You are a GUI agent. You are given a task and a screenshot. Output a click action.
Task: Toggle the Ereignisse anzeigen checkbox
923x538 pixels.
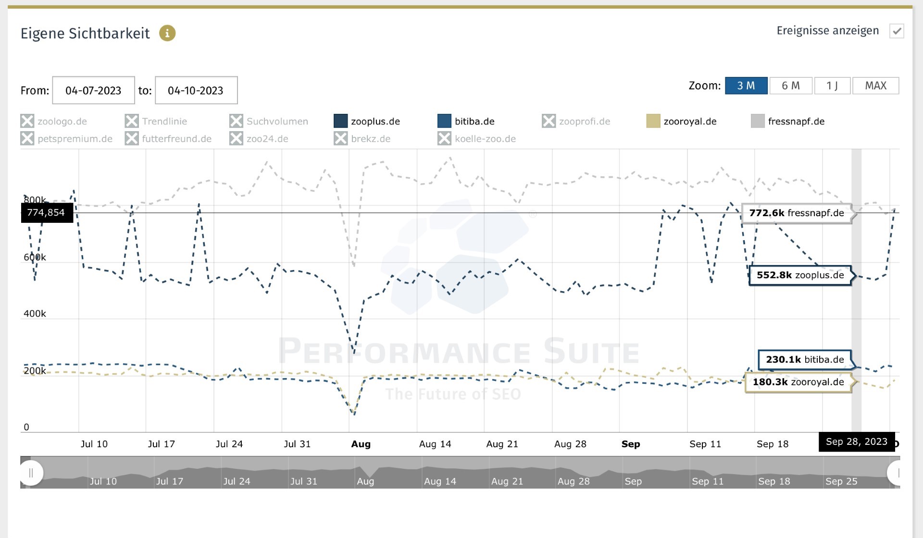pos(897,31)
